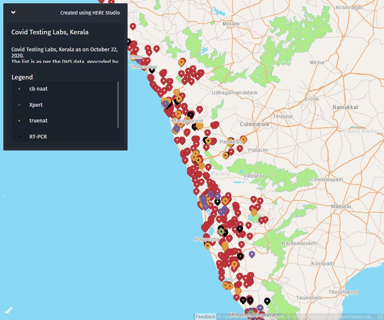Image resolution: width=384 pixels, height=320 pixels.
Task: Click the legend list scrollbar
Action: pyautogui.click(x=118, y=105)
